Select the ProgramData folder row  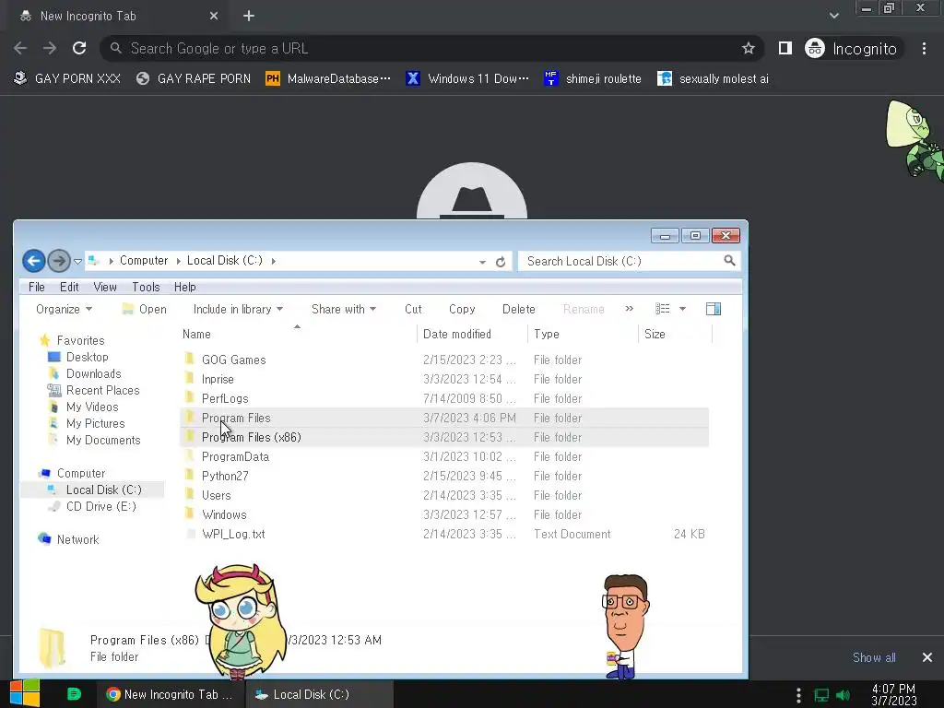click(x=444, y=457)
